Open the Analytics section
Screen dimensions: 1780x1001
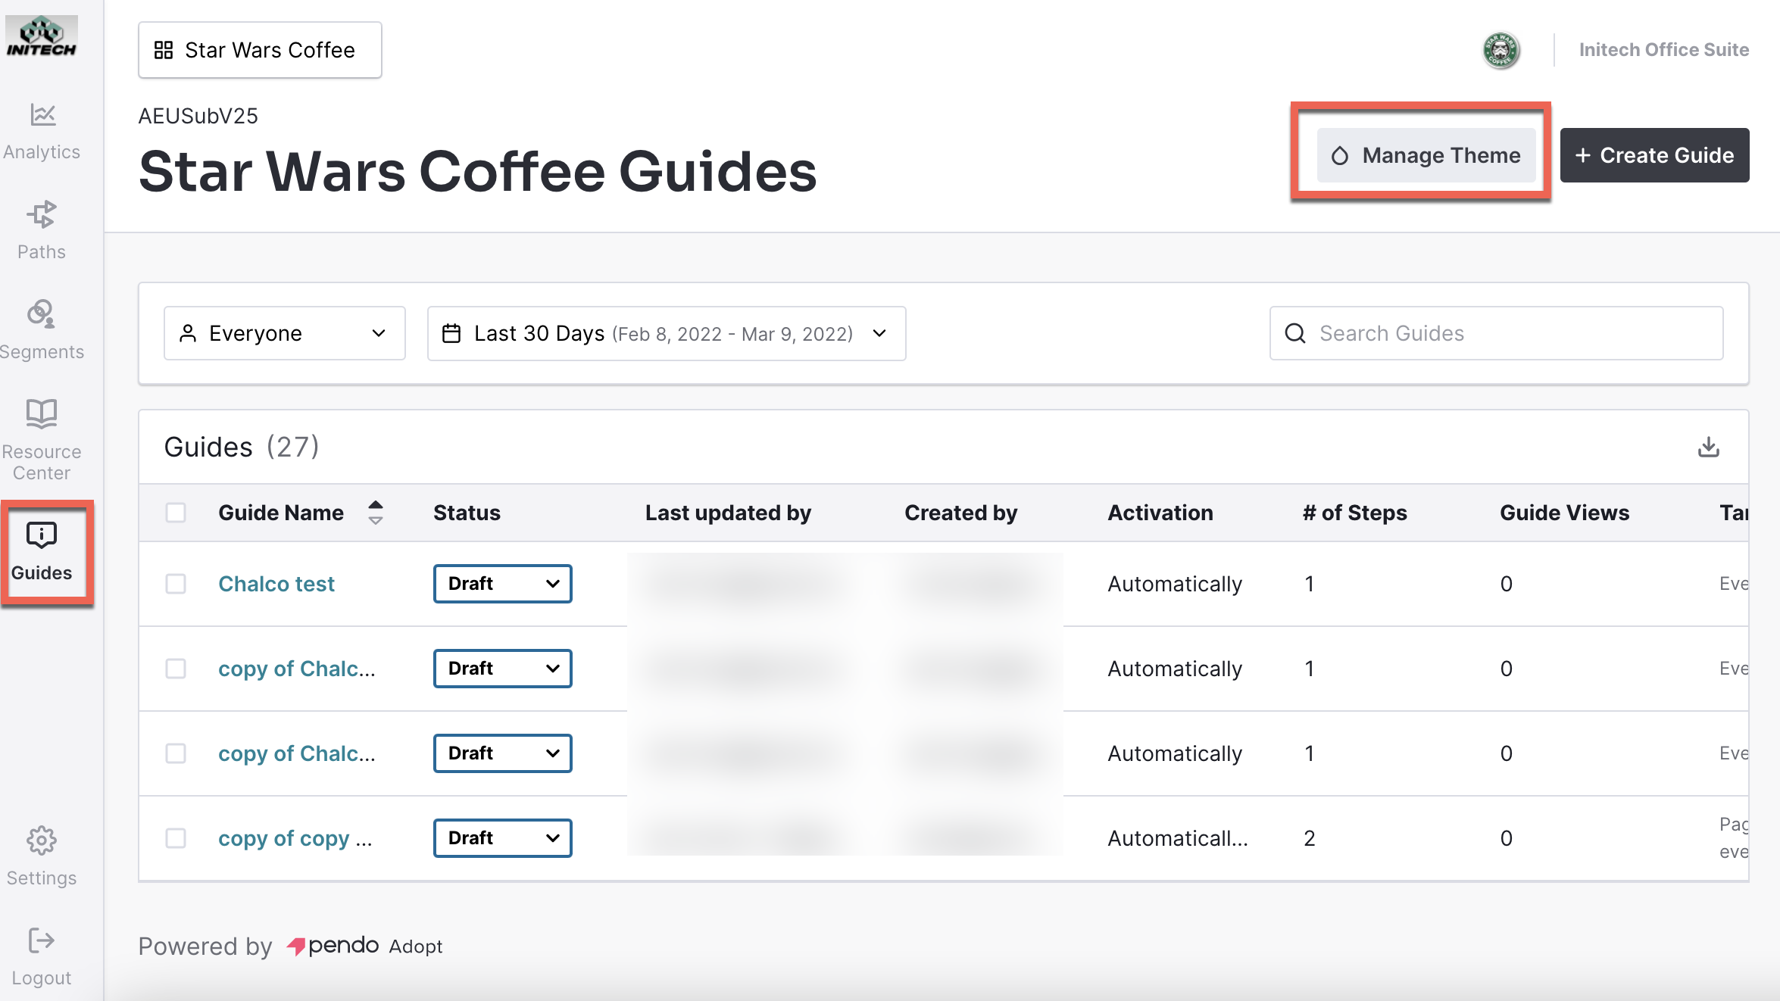coord(42,132)
